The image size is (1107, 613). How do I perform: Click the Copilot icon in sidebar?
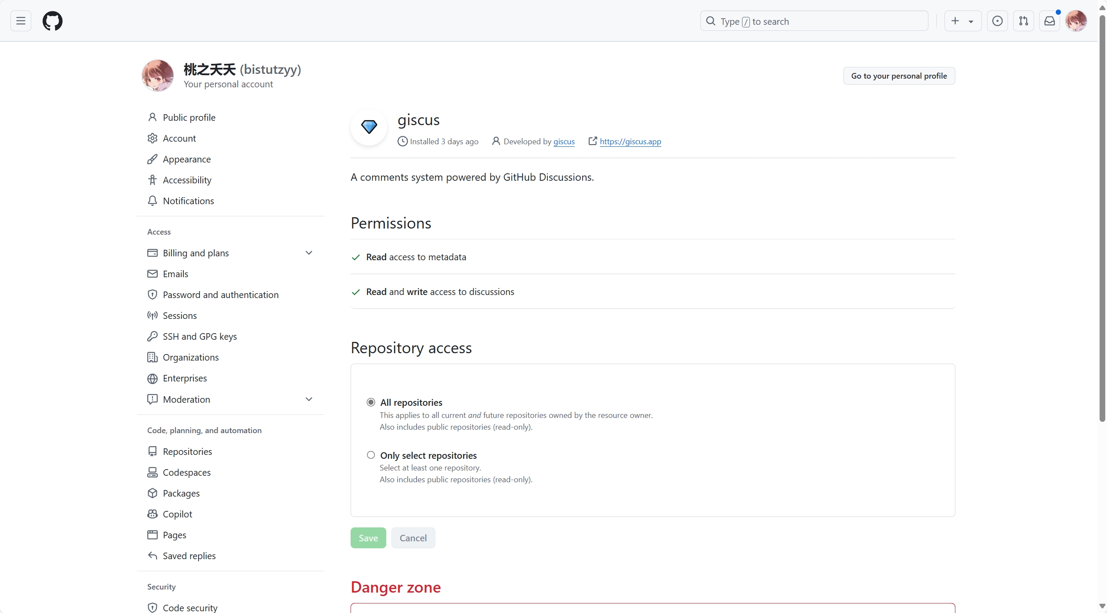point(152,514)
